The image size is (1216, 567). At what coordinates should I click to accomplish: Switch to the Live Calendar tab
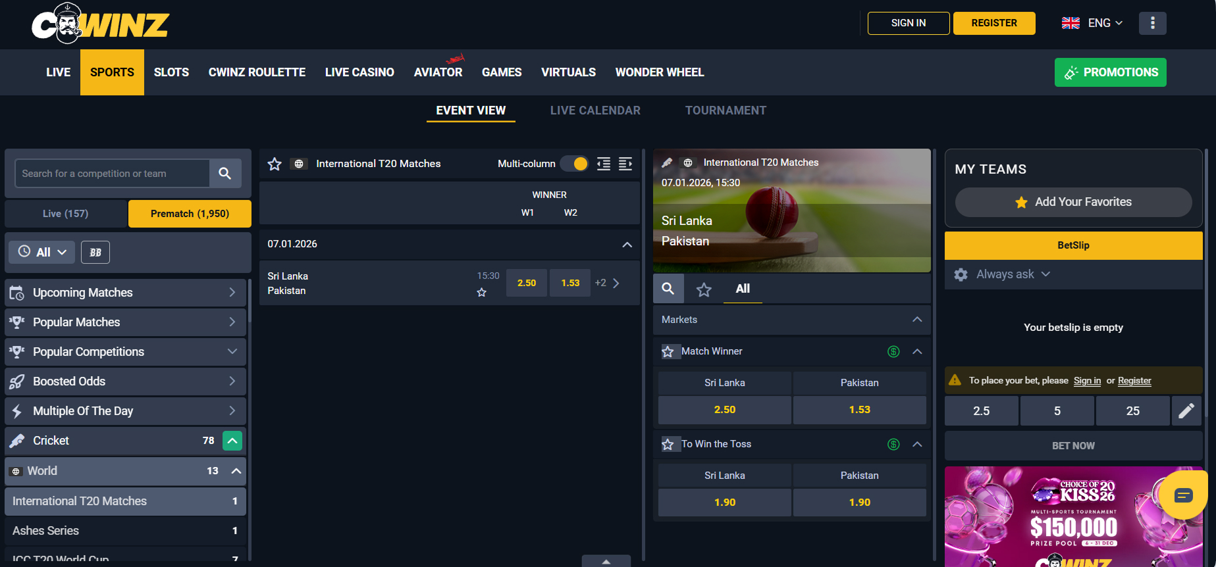coord(595,111)
